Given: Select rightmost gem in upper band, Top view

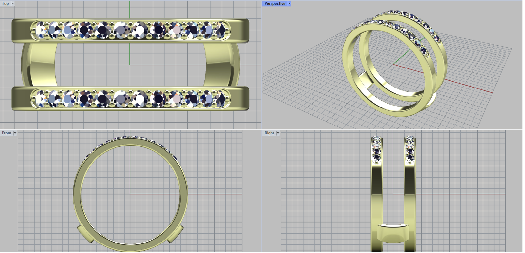Looking at the screenshot, I should tap(220, 30).
